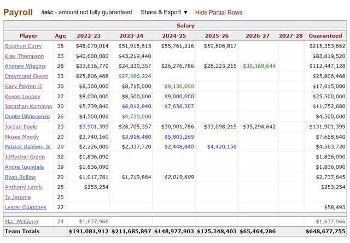
Task: Sort by 2024-25 column header
Action: (174, 36)
